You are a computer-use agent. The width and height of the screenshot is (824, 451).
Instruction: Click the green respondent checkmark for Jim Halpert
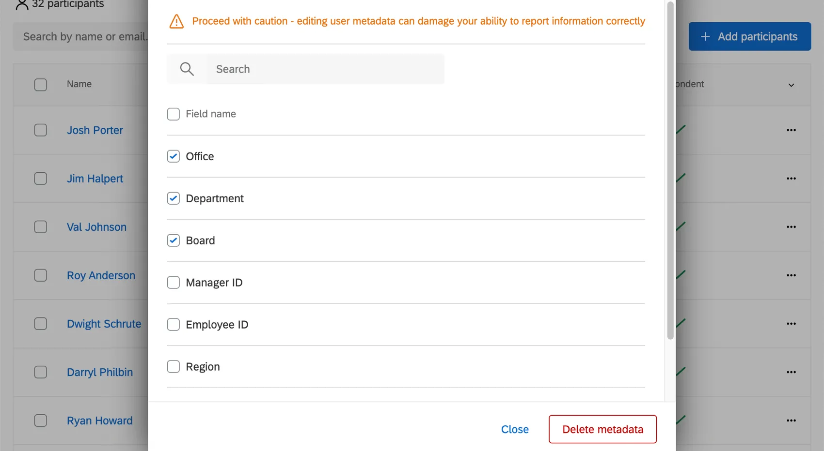[x=681, y=179]
